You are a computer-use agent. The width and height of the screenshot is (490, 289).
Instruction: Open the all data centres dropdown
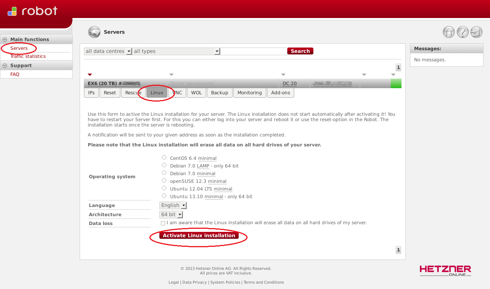coord(108,51)
